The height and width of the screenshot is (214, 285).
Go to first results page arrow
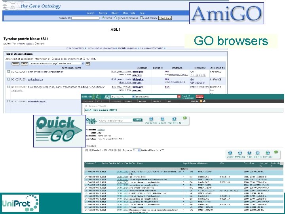click(87, 150)
